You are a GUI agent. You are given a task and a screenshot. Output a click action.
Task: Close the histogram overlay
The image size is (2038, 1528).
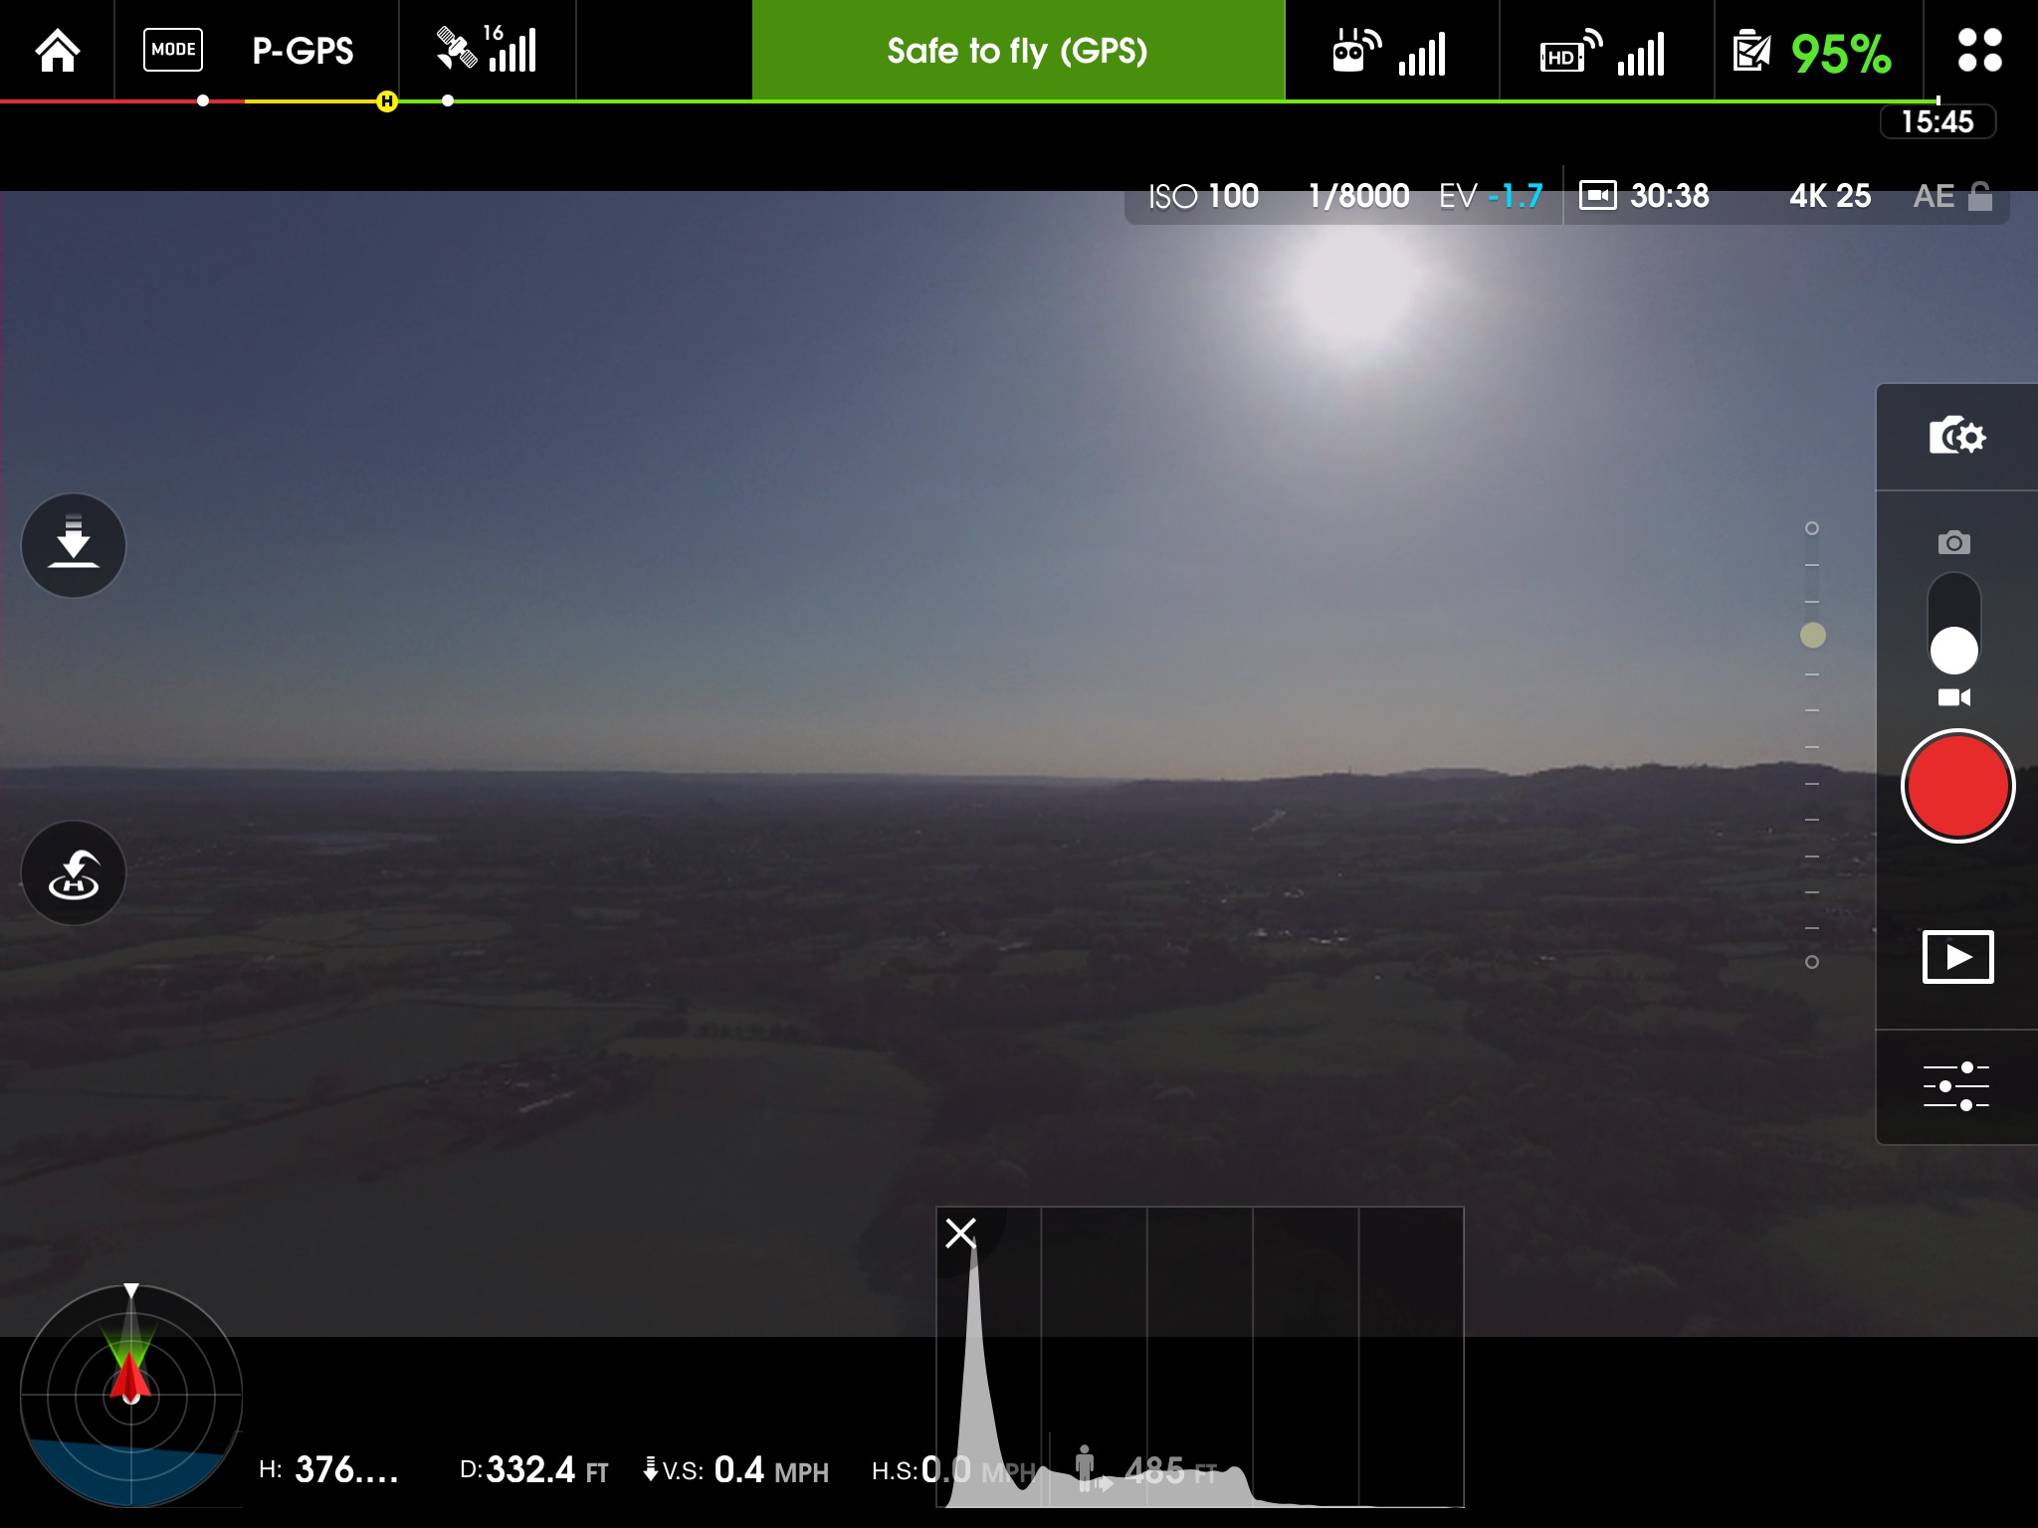[960, 1233]
